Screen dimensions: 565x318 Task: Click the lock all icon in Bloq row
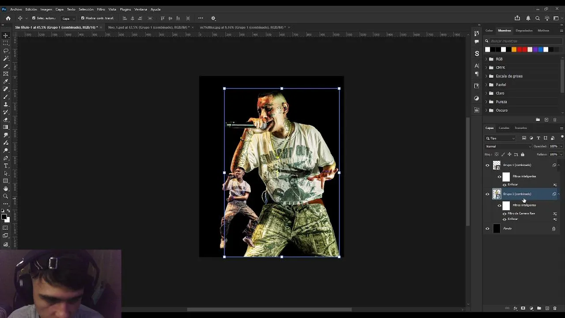523,155
